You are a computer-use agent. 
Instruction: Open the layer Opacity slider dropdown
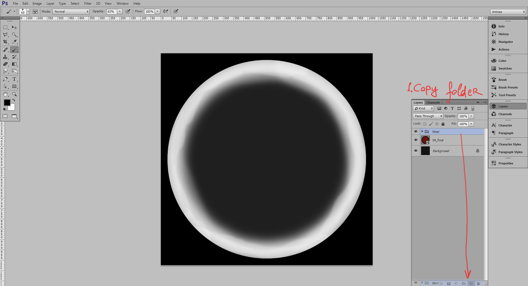click(471, 116)
